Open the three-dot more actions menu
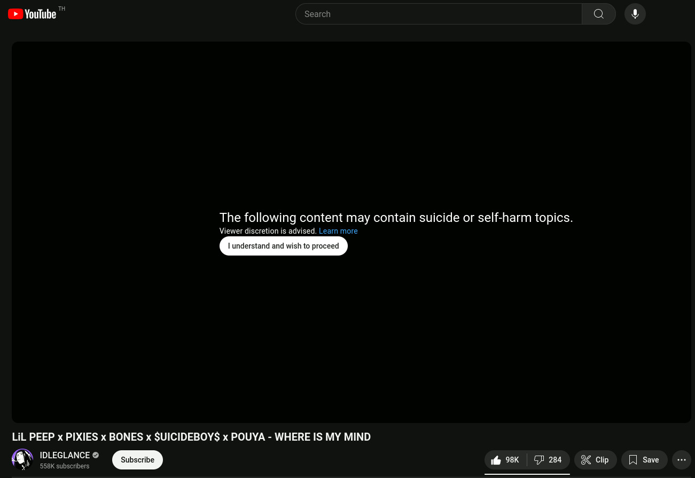Image resolution: width=695 pixels, height=478 pixels. pos(681,460)
